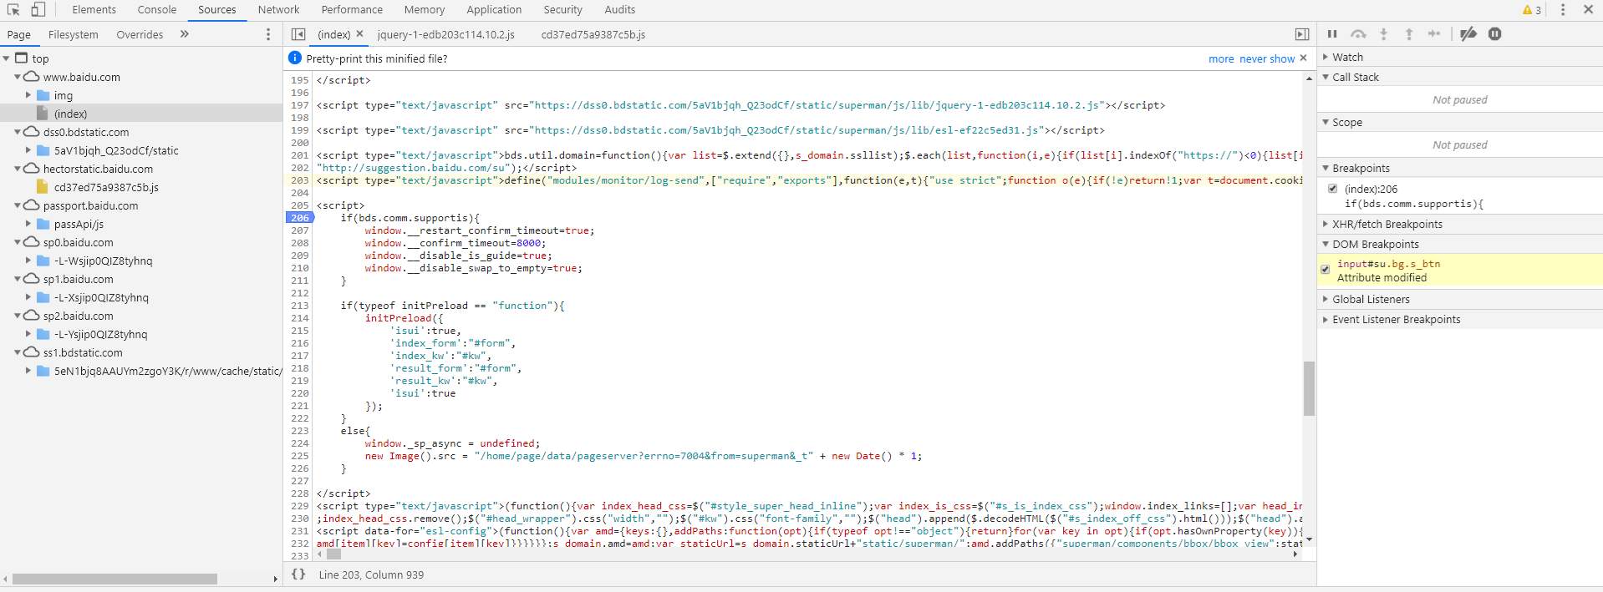Click the navigator horizontal scrollbar thumb

pos(114,579)
